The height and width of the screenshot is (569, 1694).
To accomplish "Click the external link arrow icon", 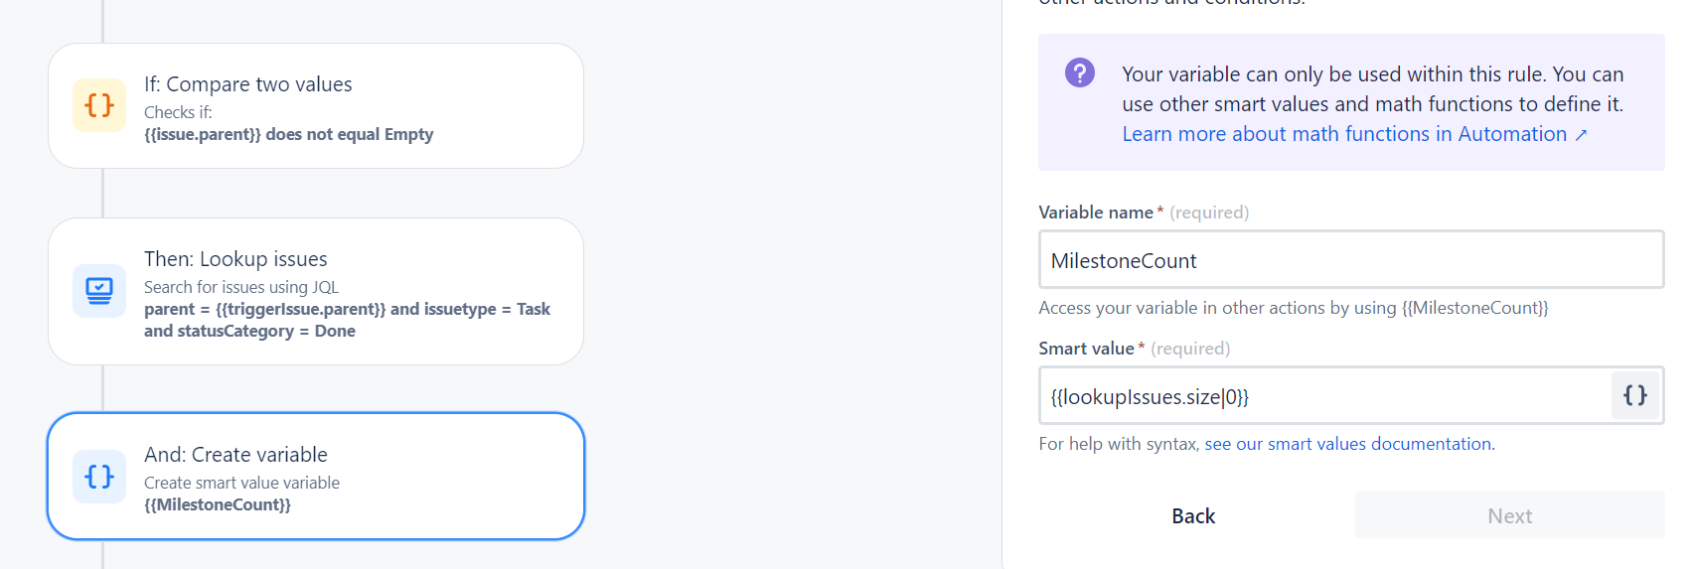I will 1581,135.
